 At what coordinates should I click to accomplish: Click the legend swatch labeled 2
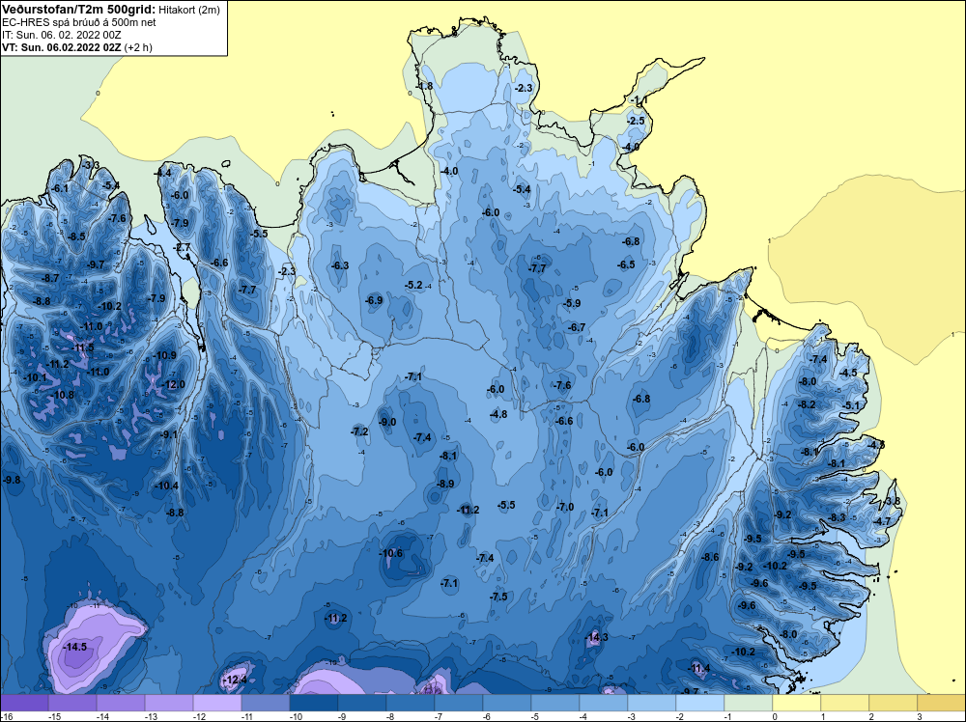tap(894, 703)
